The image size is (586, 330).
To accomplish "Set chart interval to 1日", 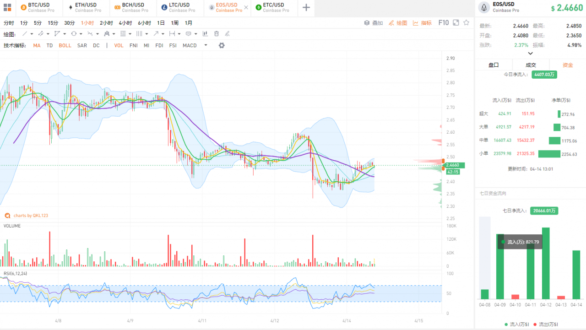I will 161,23.
